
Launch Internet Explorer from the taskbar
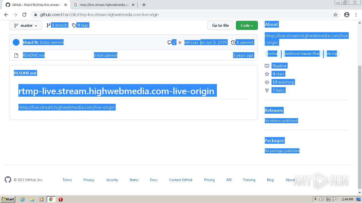22,199
